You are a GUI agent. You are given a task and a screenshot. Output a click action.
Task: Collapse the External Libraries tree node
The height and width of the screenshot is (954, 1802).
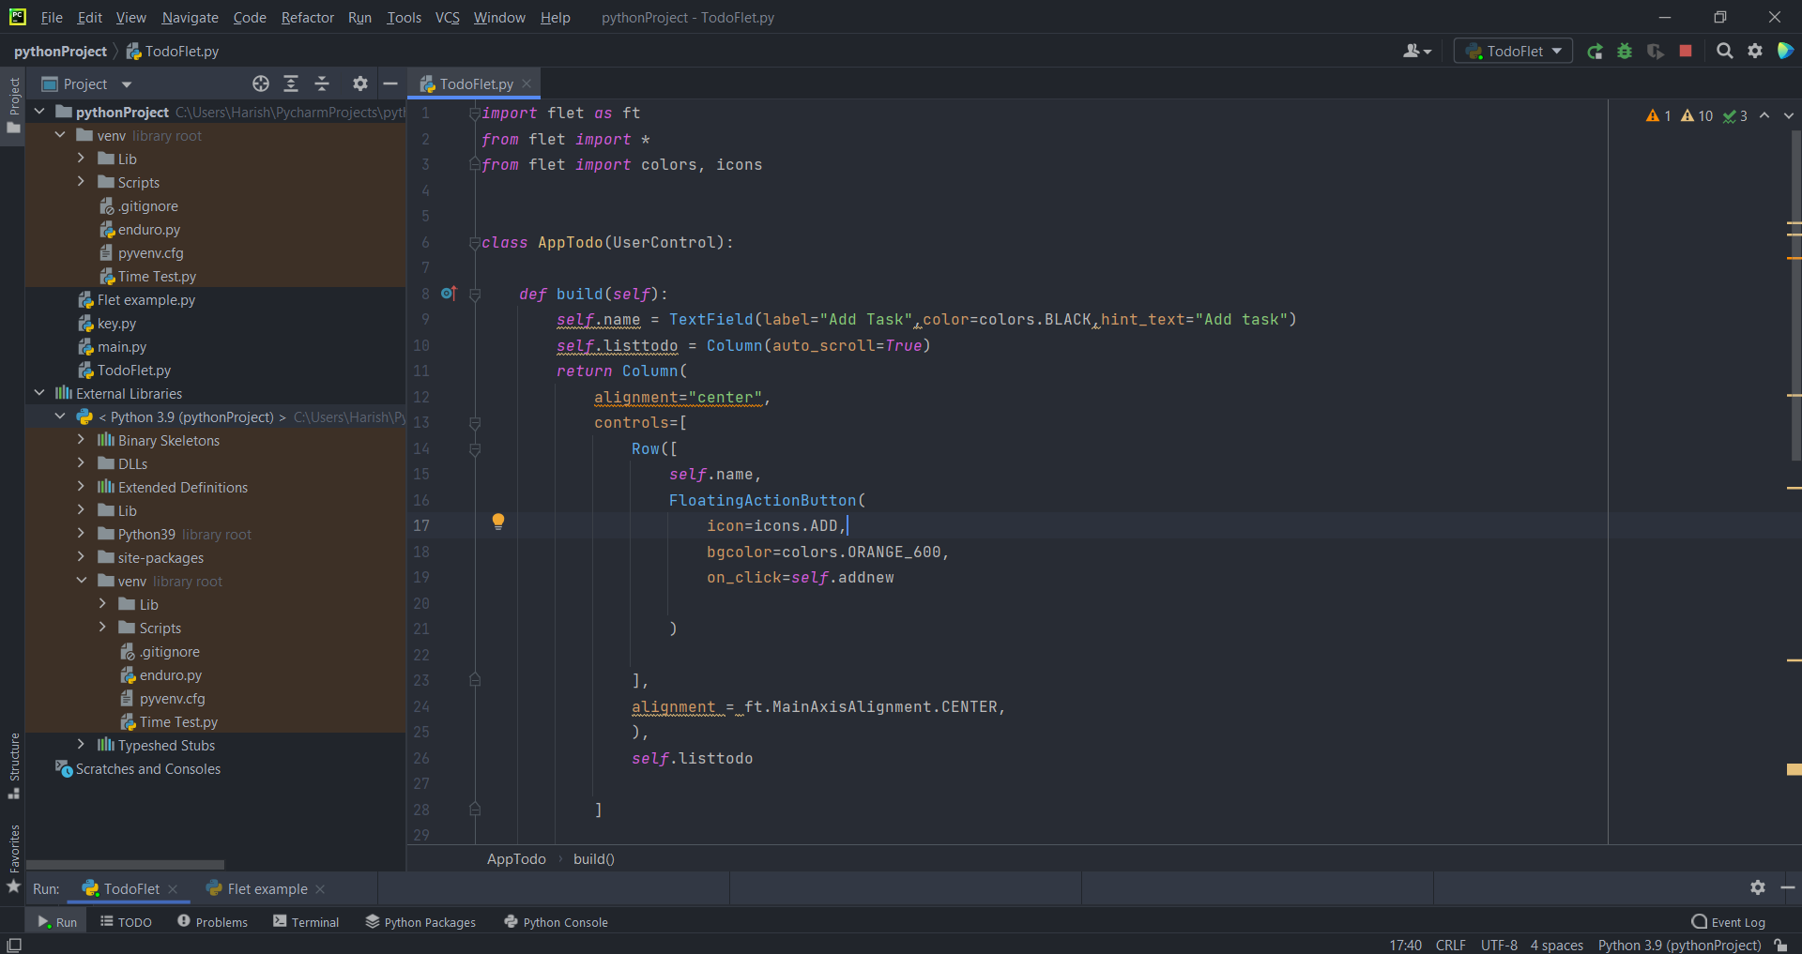(39, 393)
